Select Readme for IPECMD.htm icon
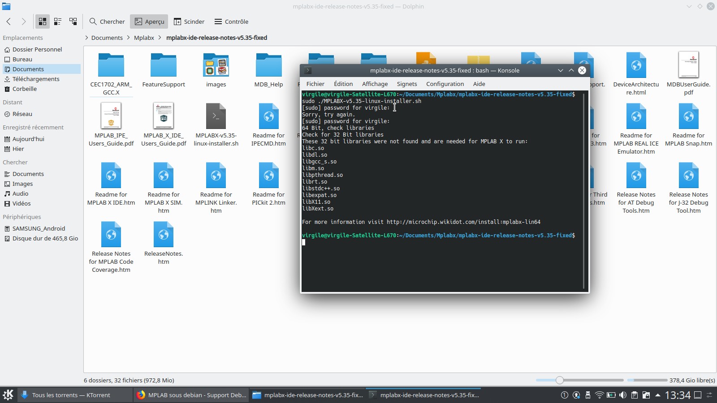The width and height of the screenshot is (717, 403). click(x=268, y=116)
